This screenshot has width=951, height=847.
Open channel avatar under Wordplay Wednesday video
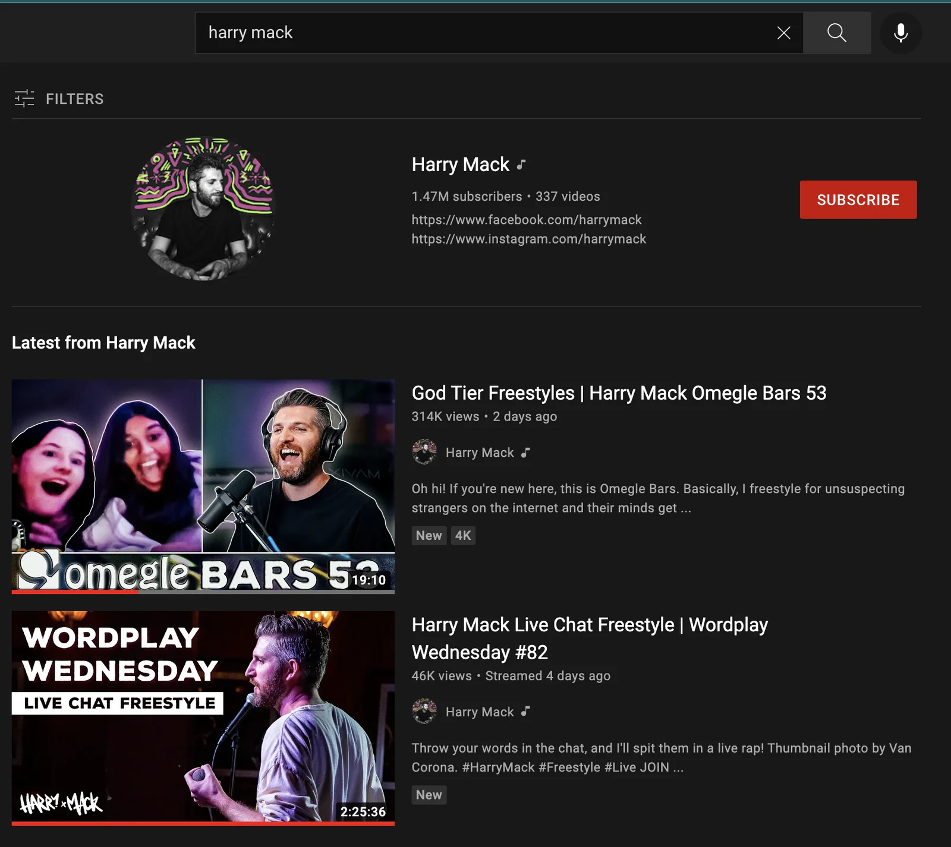click(424, 712)
